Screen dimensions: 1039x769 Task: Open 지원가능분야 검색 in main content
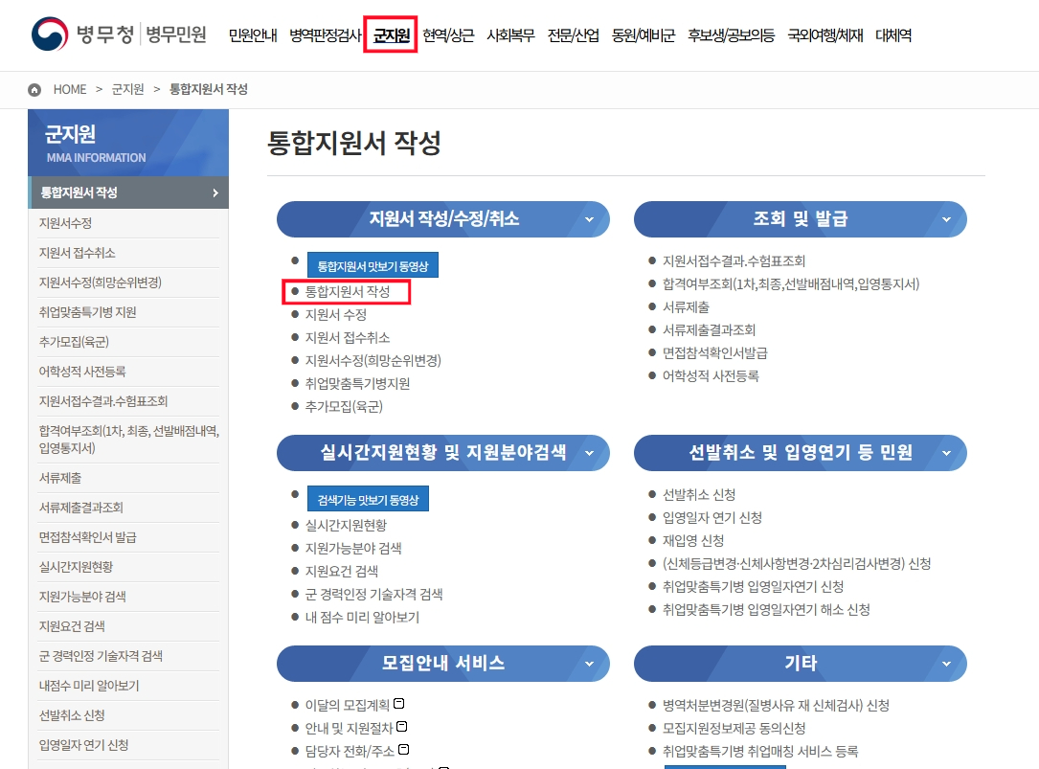tap(353, 548)
